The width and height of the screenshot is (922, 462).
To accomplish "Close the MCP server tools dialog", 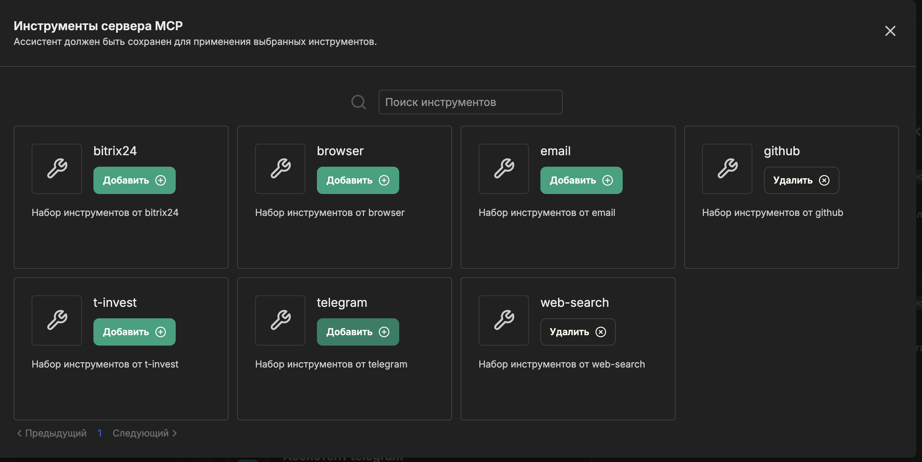I will click(x=890, y=31).
